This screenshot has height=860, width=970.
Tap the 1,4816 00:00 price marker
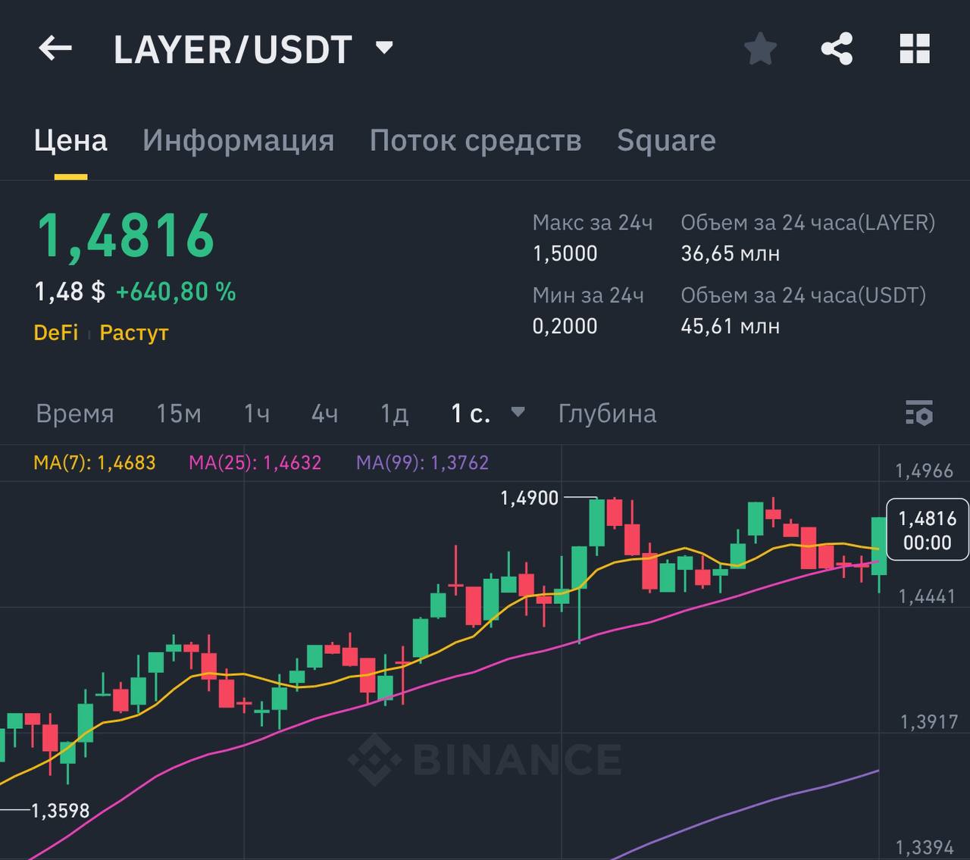928,530
